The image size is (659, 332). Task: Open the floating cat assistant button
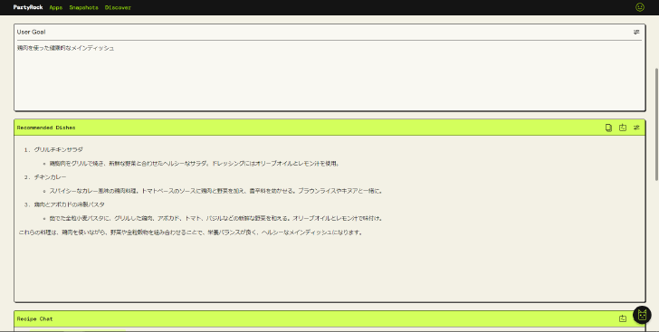[x=642, y=314]
